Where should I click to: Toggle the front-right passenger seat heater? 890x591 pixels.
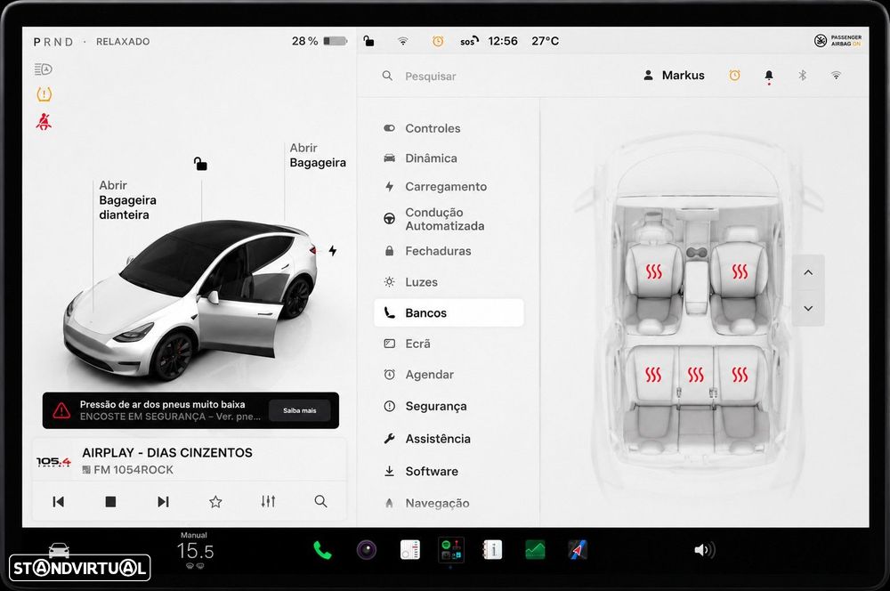click(740, 272)
